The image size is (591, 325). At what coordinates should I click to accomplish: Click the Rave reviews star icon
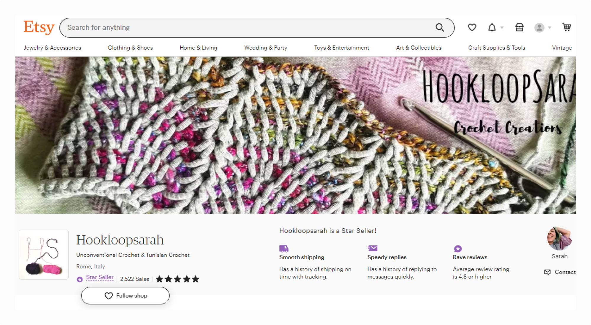pyautogui.click(x=458, y=249)
